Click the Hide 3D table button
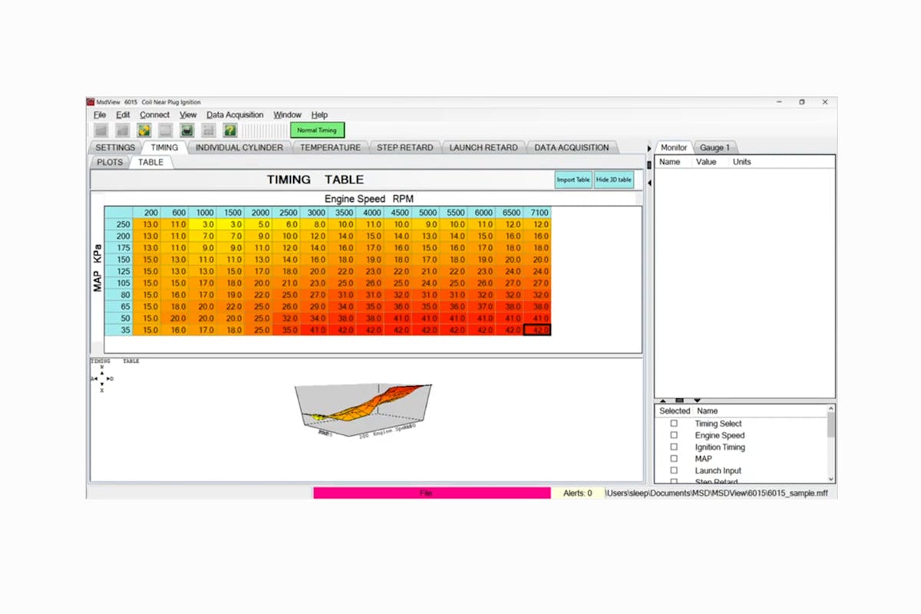 coord(614,180)
